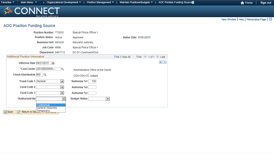Screen dimensions: 274x154
Task: Click the Save button
Action: click(9, 112)
